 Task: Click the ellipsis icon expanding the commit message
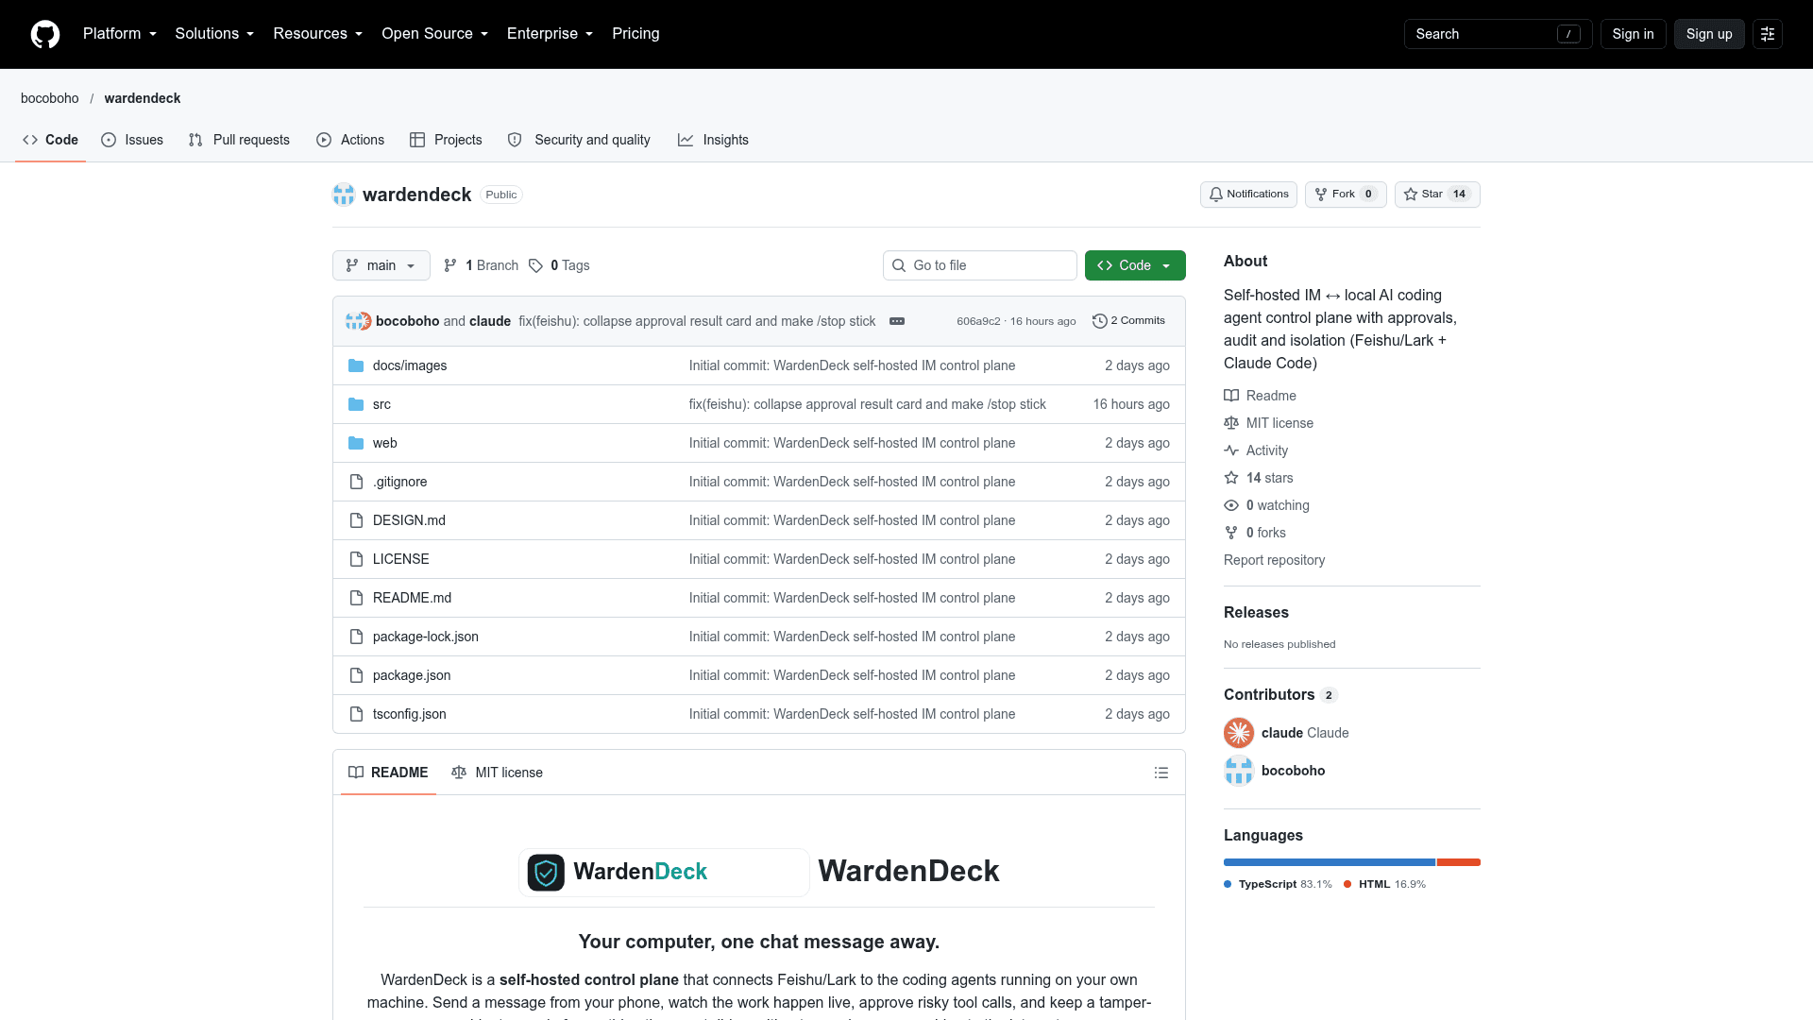coord(897,321)
